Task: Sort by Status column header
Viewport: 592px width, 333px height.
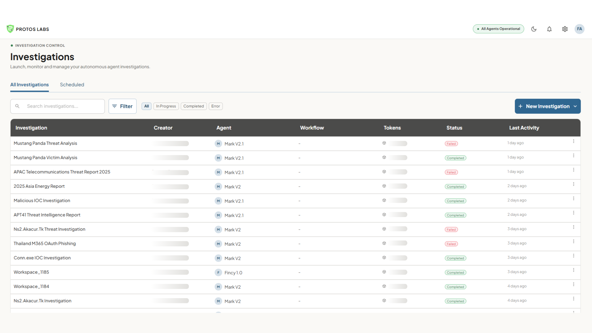Action: pos(454,128)
